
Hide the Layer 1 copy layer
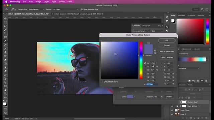[x=172, y=110]
